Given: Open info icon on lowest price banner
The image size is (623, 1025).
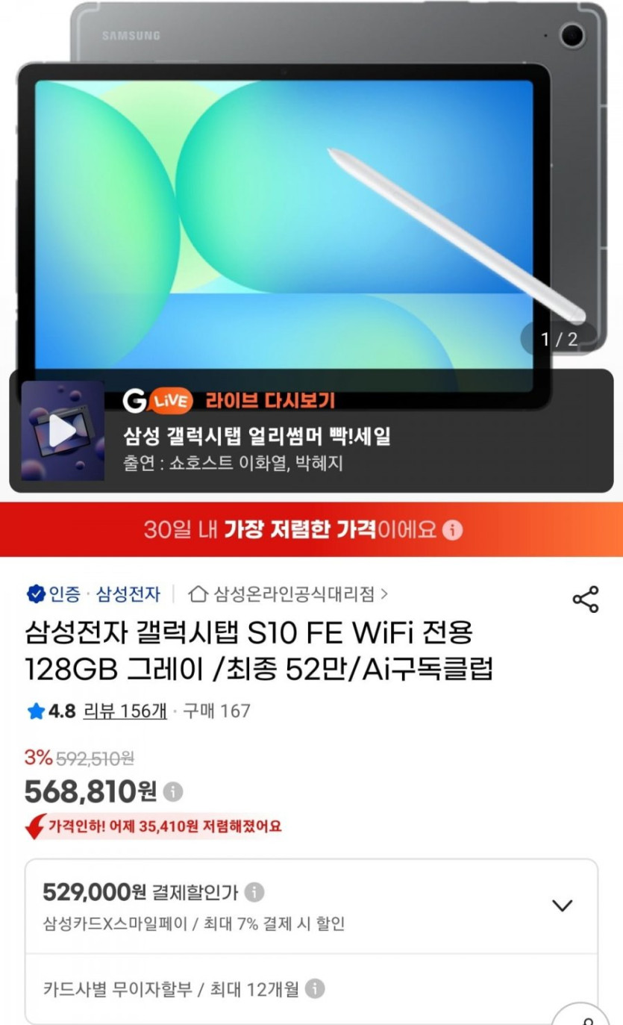Looking at the screenshot, I should click(x=452, y=530).
